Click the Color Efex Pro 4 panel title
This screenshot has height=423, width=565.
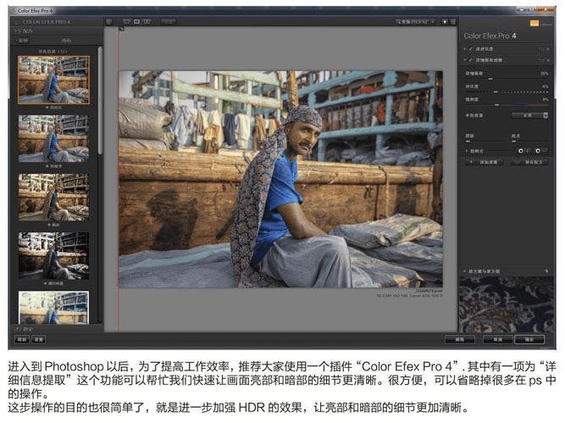tap(490, 36)
